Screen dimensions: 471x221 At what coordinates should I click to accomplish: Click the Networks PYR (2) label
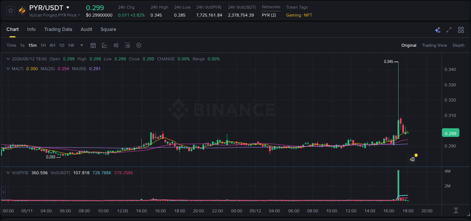[269, 15]
